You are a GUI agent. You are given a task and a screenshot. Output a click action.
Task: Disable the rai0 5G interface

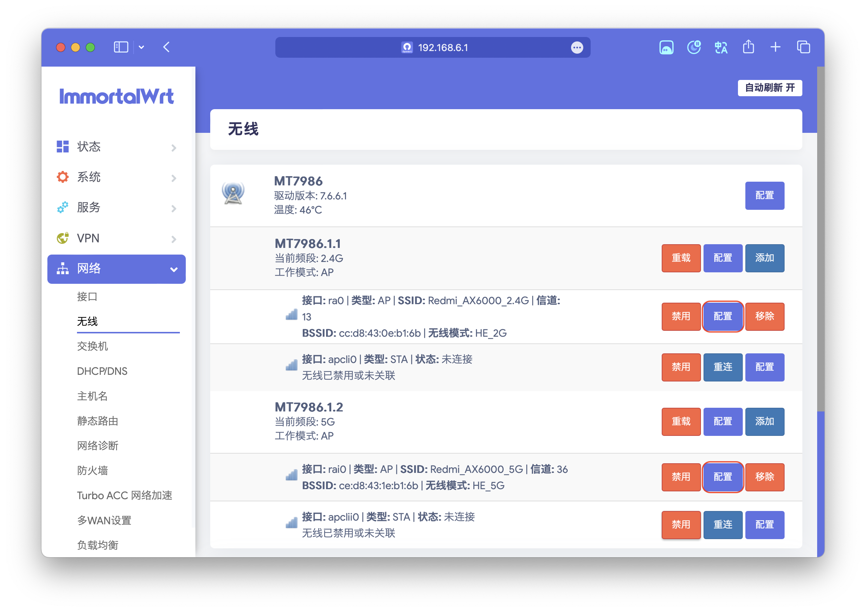coord(681,477)
